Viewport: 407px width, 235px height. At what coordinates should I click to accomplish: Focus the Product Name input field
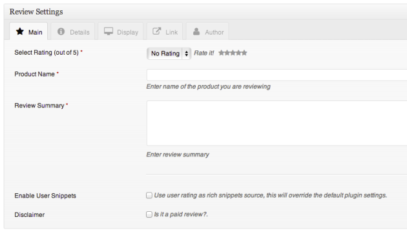click(277, 75)
